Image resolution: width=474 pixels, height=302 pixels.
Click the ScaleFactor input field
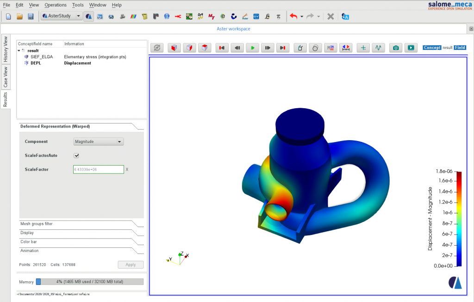[x=98, y=170]
